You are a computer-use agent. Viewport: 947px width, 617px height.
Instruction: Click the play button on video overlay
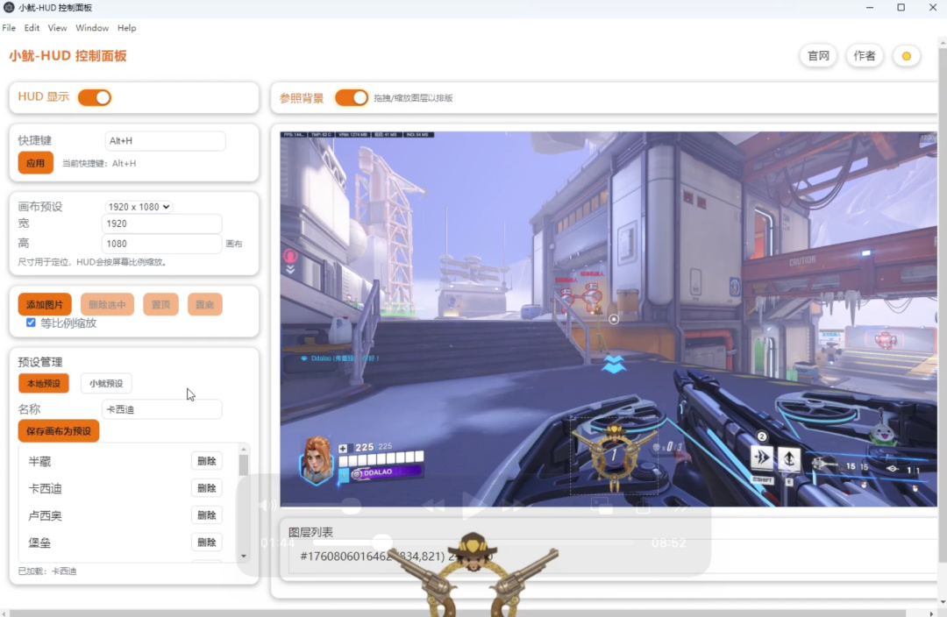point(473,506)
